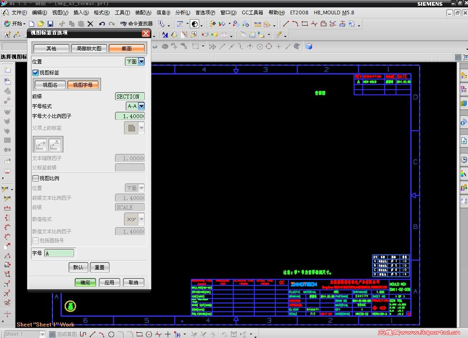Image resolution: width=468 pixels, height=338 pixels.
Task: Click the rectangle selection icon
Action: (x=196, y=46)
